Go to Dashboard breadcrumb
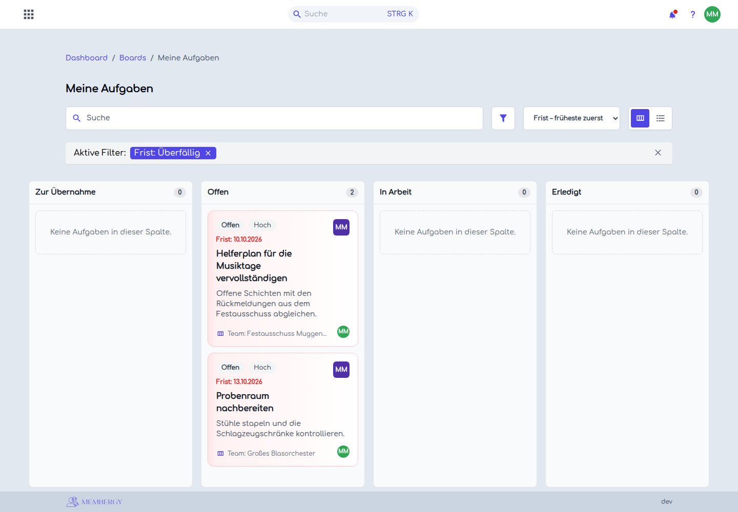The width and height of the screenshot is (738, 512). point(87,58)
